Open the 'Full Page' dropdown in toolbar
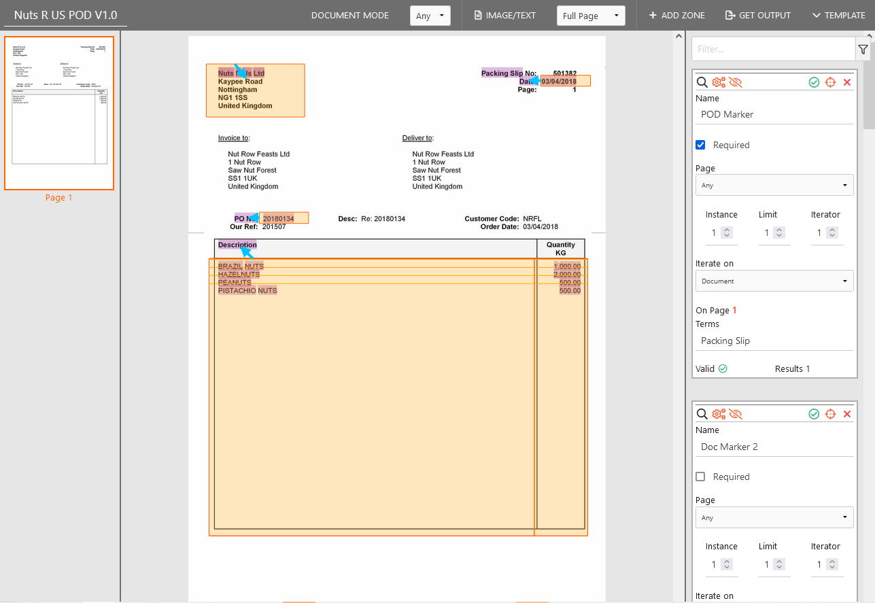875x603 pixels. pyautogui.click(x=591, y=16)
